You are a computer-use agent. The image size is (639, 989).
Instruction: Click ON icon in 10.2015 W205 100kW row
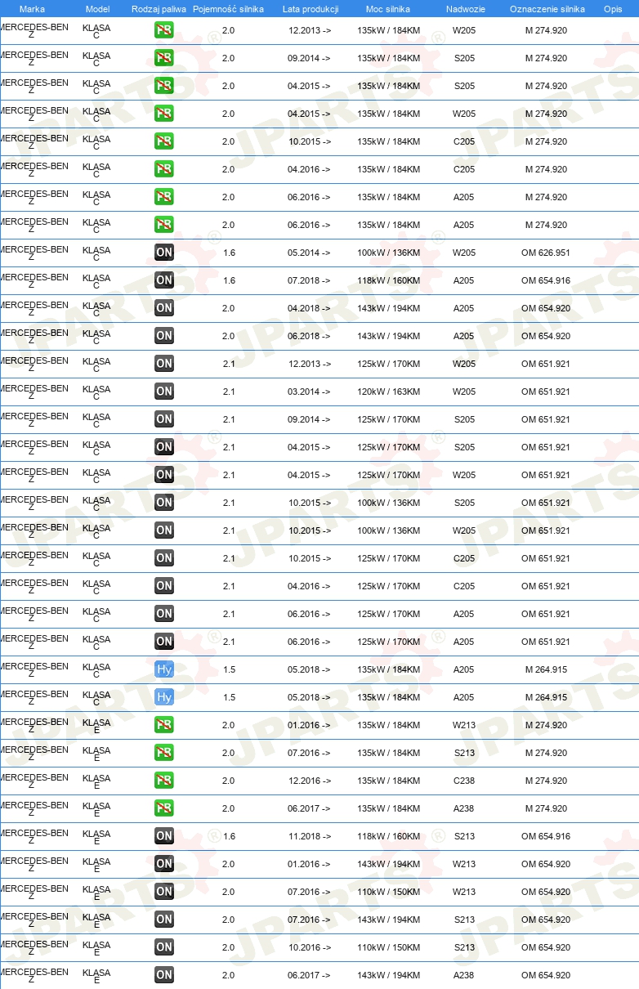(164, 531)
